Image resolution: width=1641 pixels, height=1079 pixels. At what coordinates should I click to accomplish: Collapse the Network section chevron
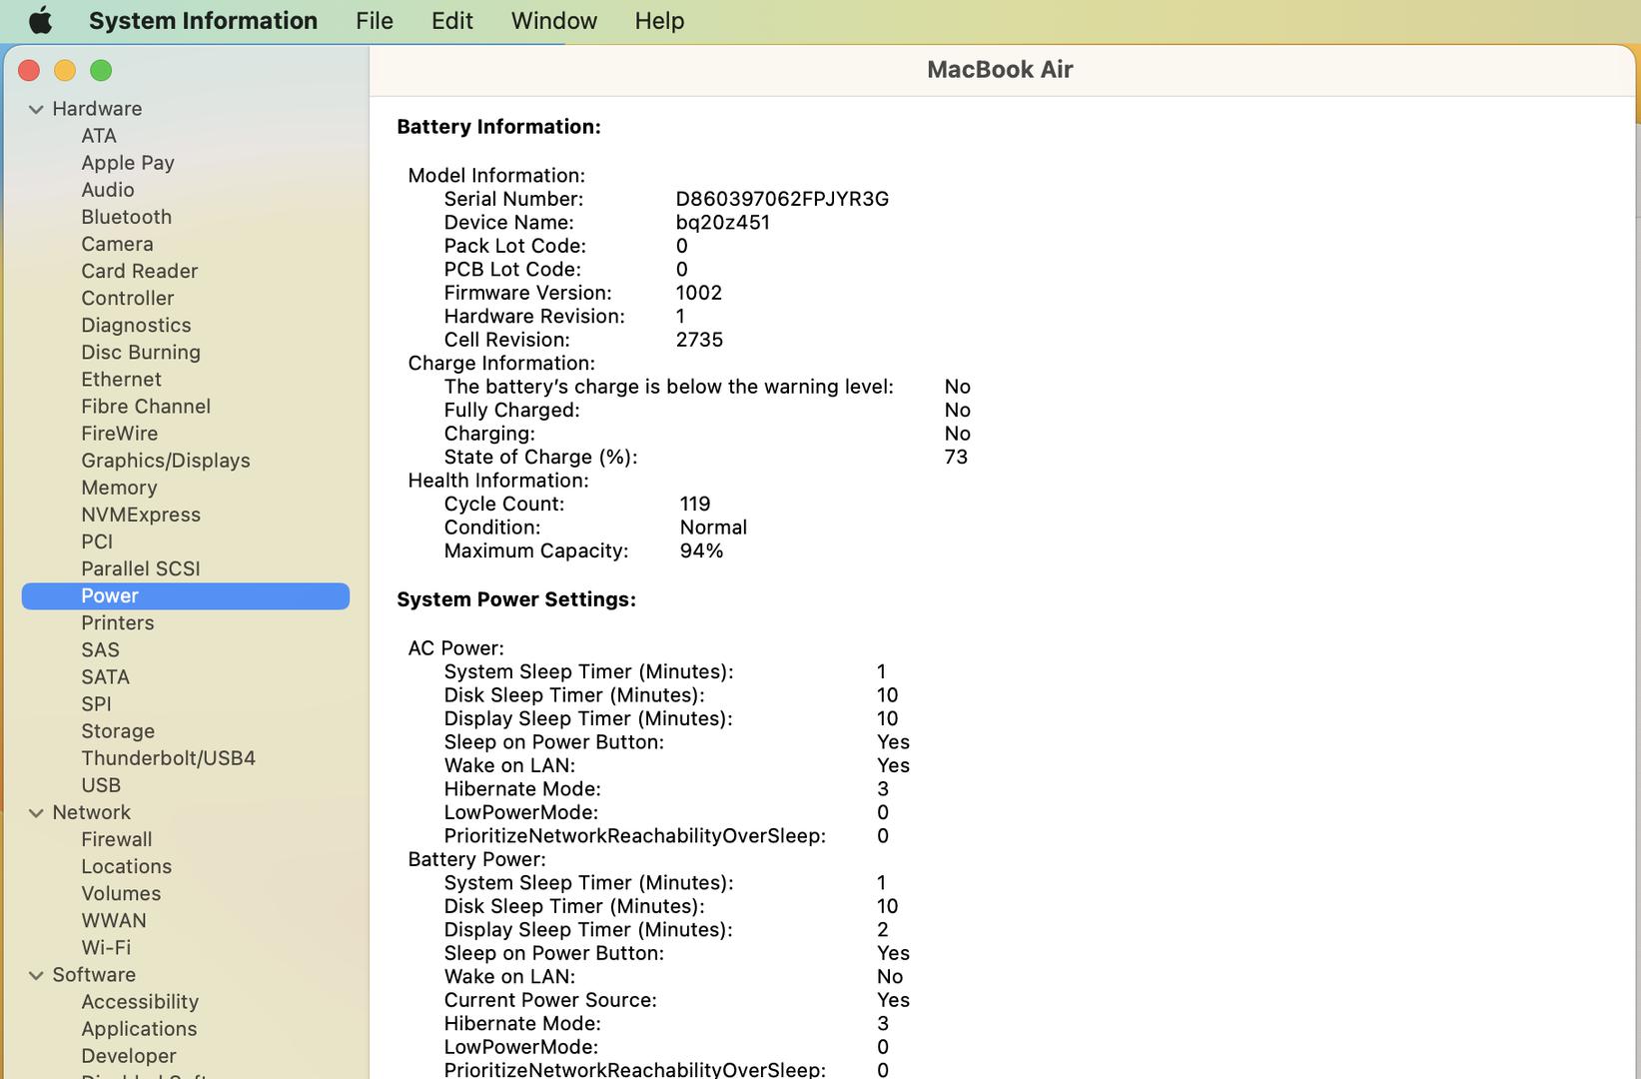pyautogui.click(x=36, y=813)
